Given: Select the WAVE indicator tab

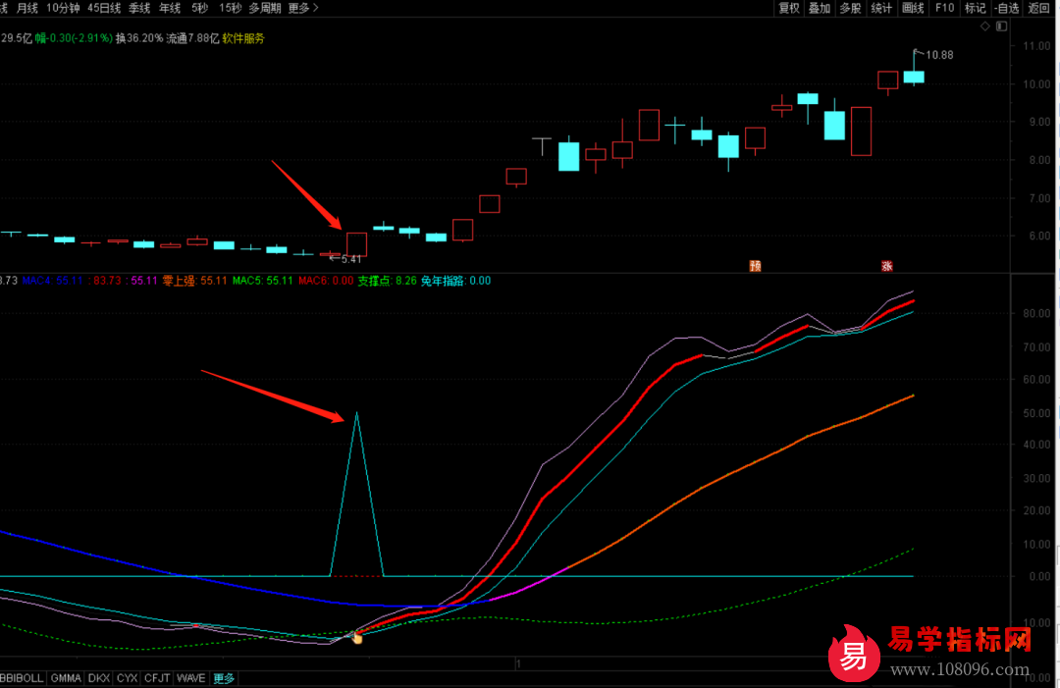Looking at the screenshot, I should click(190, 678).
